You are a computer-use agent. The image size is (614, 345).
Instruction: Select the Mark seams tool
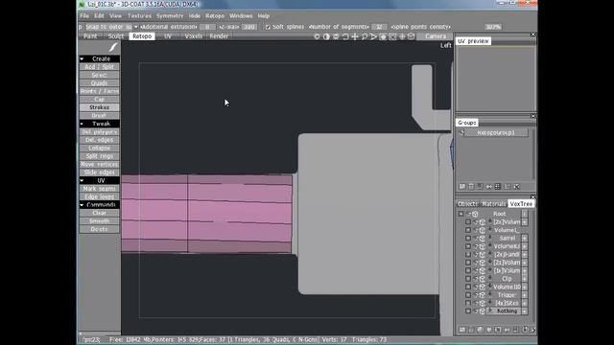pos(100,189)
